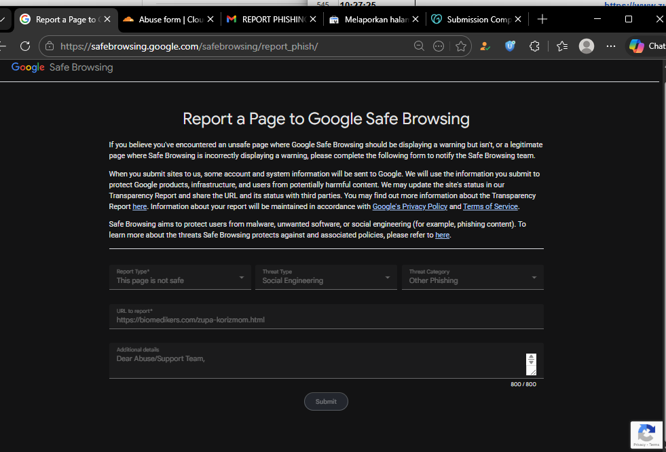Reload the page with the refresh icon
Viewport: 666px width, 452px height.
tap(25, 46)
